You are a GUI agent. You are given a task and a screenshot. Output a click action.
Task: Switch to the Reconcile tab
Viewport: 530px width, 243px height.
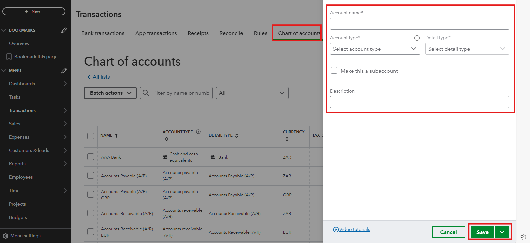coord(231,33)
